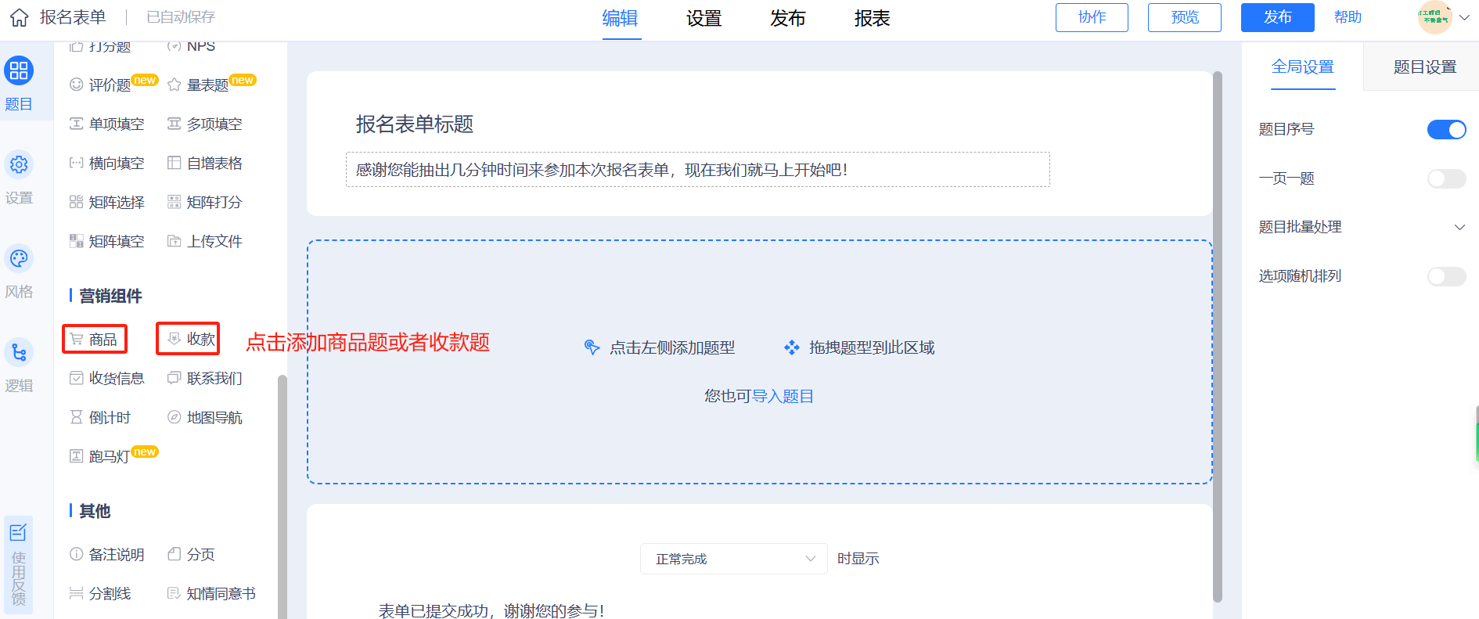
Task: Add a 矩阵填空 question
Action: click(107, 241)
